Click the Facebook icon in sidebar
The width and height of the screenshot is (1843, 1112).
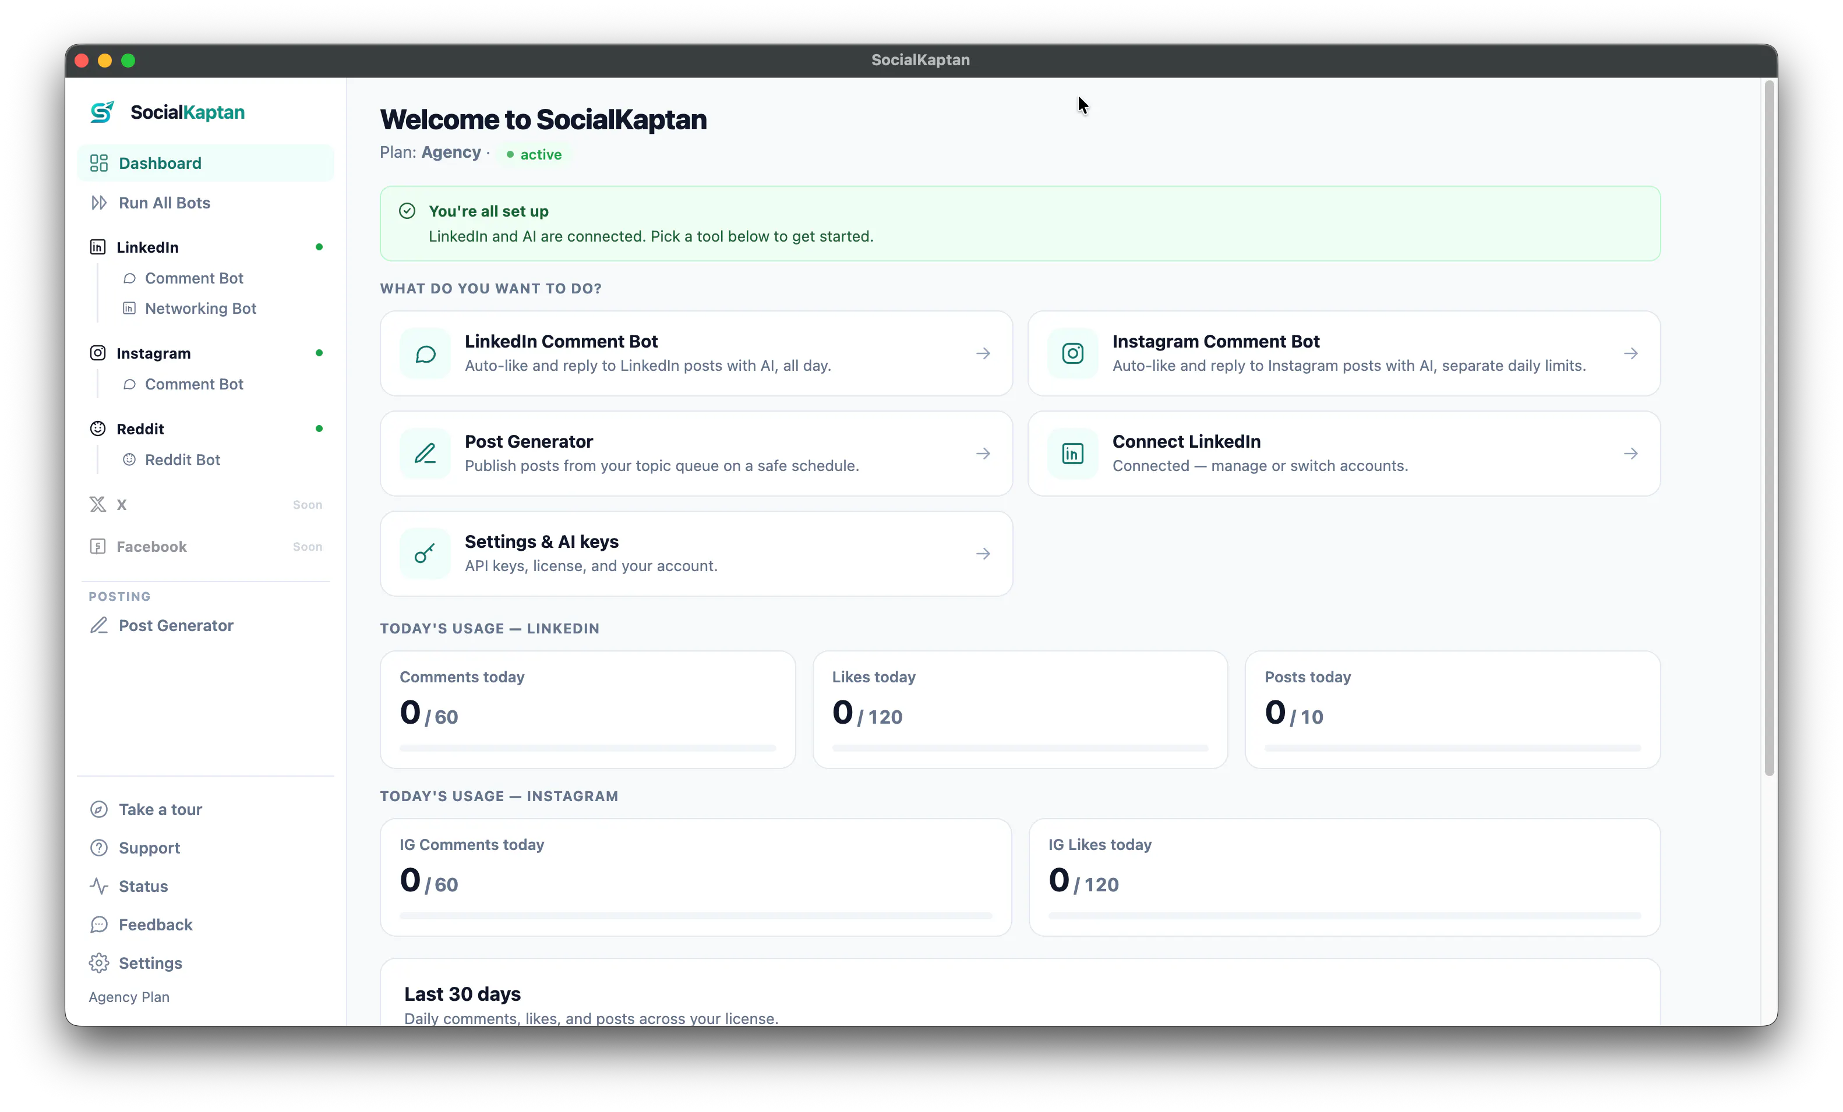(x=98, y=547)
